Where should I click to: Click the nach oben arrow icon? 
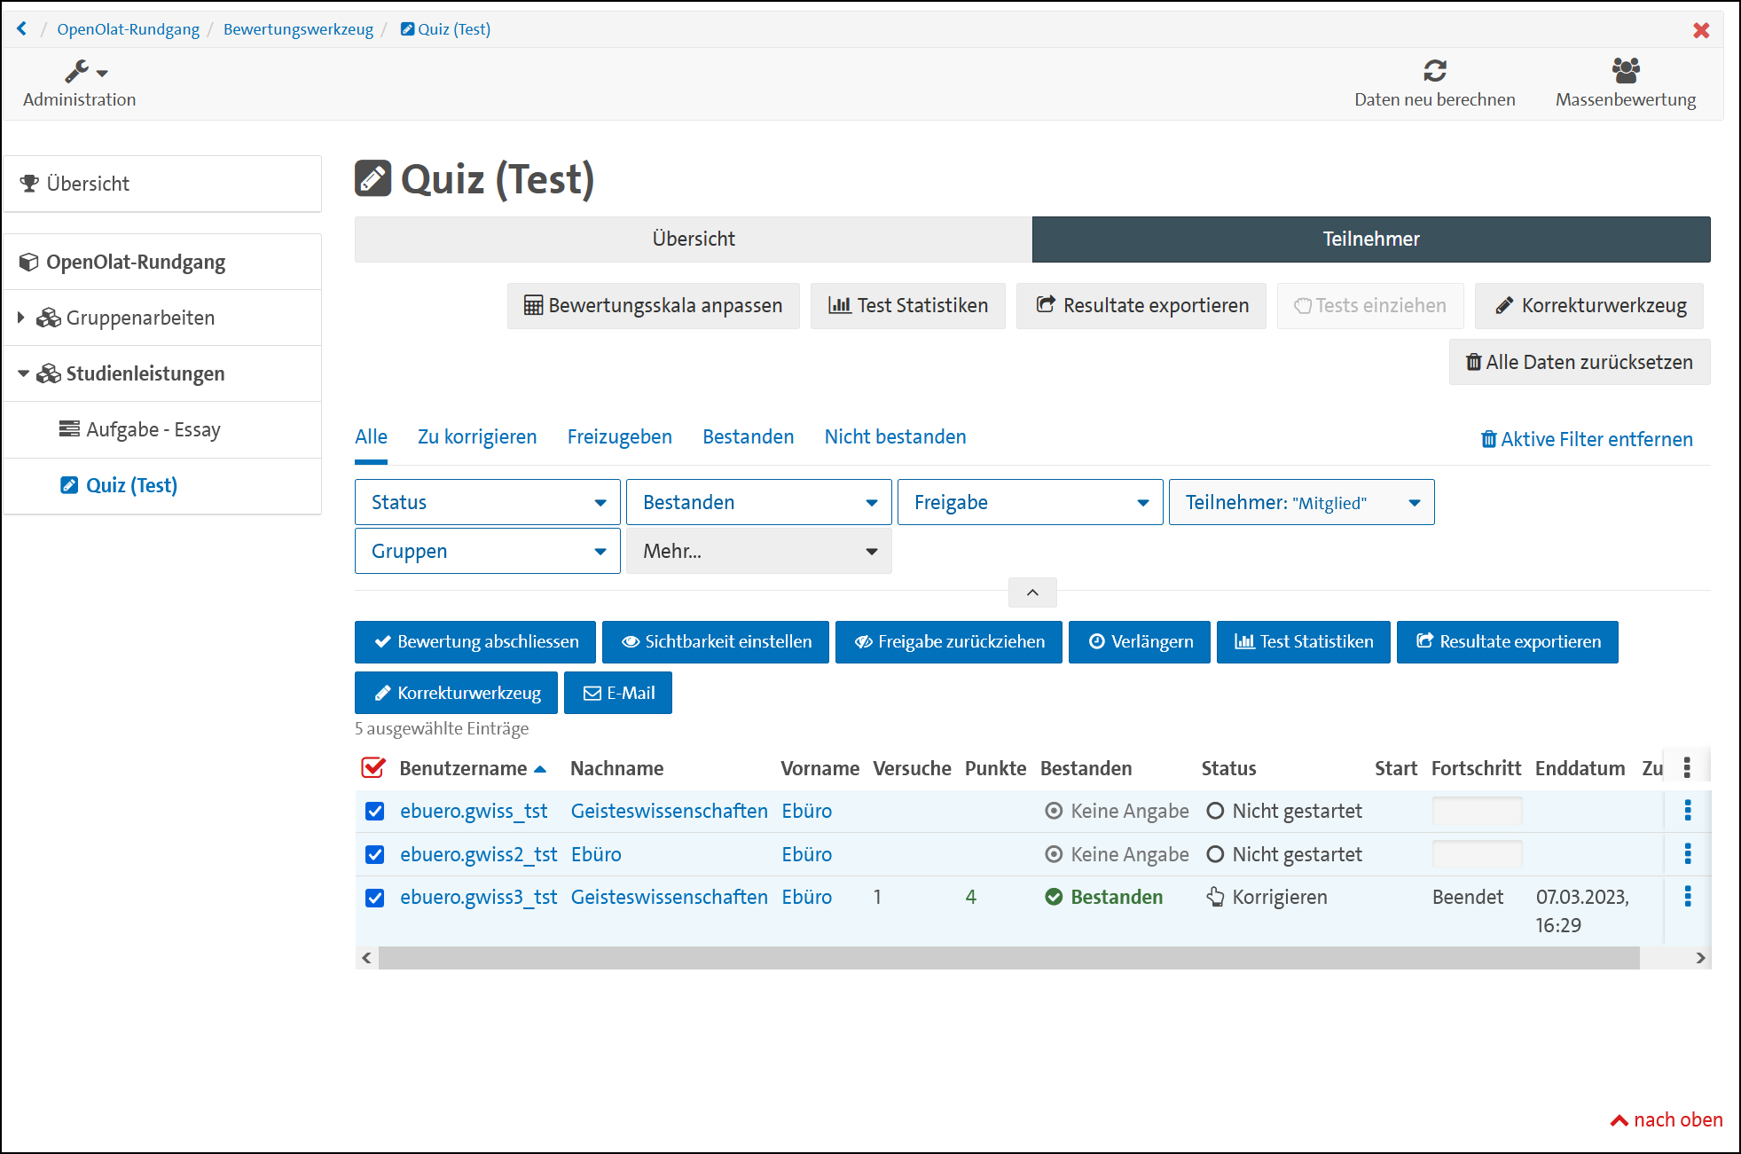pyautogui.click(x=1619, y=1120)
